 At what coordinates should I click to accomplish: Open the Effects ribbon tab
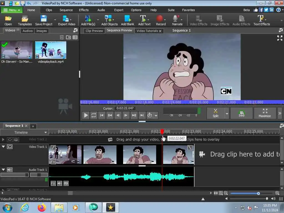(x=84, y=10)
